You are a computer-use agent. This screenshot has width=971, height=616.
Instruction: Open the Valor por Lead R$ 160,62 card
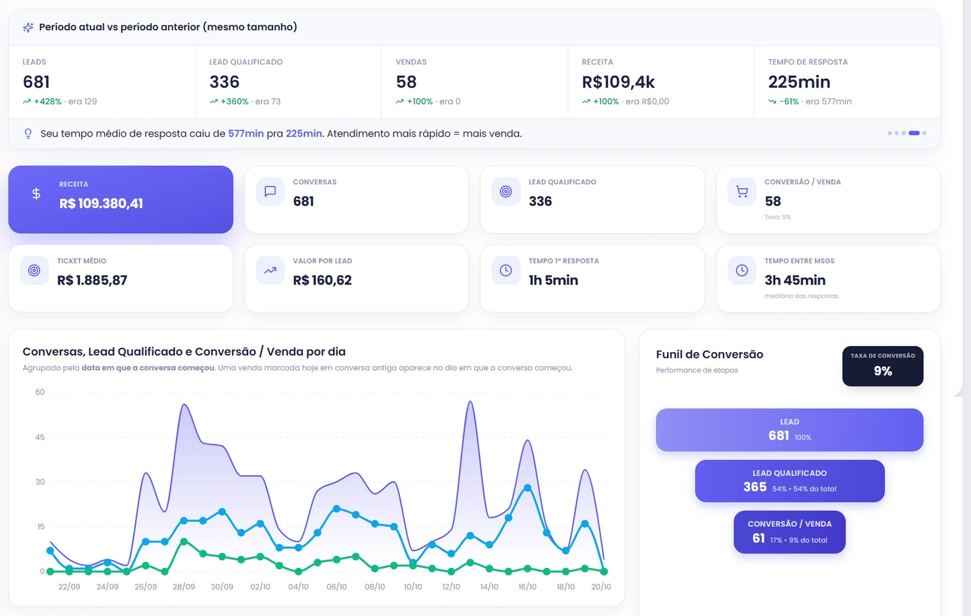click(357, 279)
